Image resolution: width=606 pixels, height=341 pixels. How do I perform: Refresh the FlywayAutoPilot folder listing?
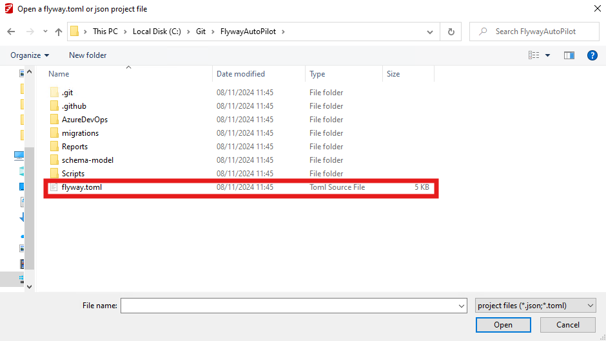451,32
